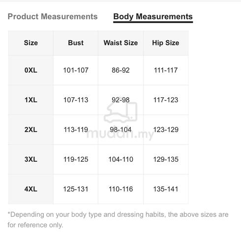
Task: Click the Waist Size column header
Action: (x=120, y=43)
